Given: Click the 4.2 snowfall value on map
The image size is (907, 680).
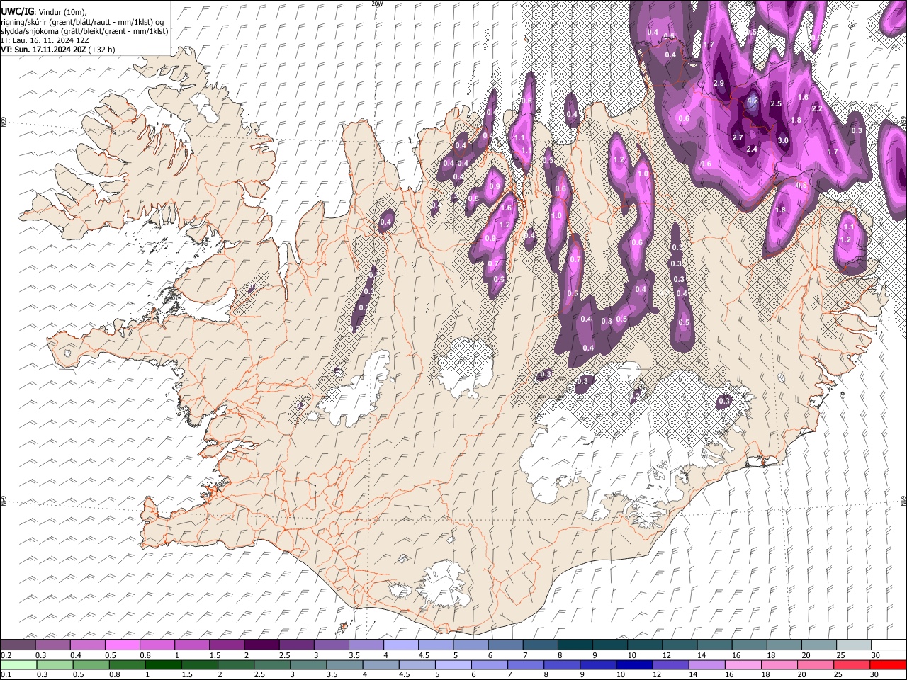Looking at the screenshot, I should pyautogui.click(x=753, y=101).
